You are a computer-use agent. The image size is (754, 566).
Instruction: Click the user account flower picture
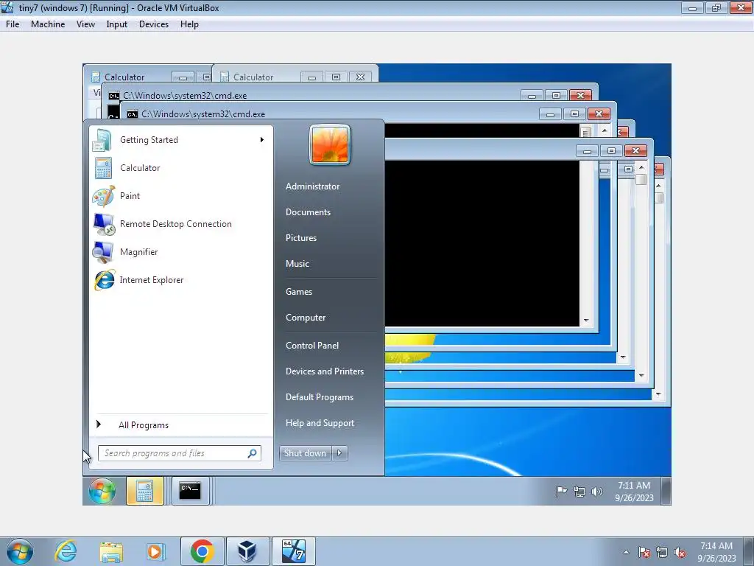tap(330, 144)
